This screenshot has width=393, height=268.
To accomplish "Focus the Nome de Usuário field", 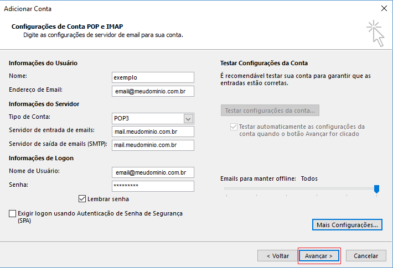I will (x=152, y=172).
